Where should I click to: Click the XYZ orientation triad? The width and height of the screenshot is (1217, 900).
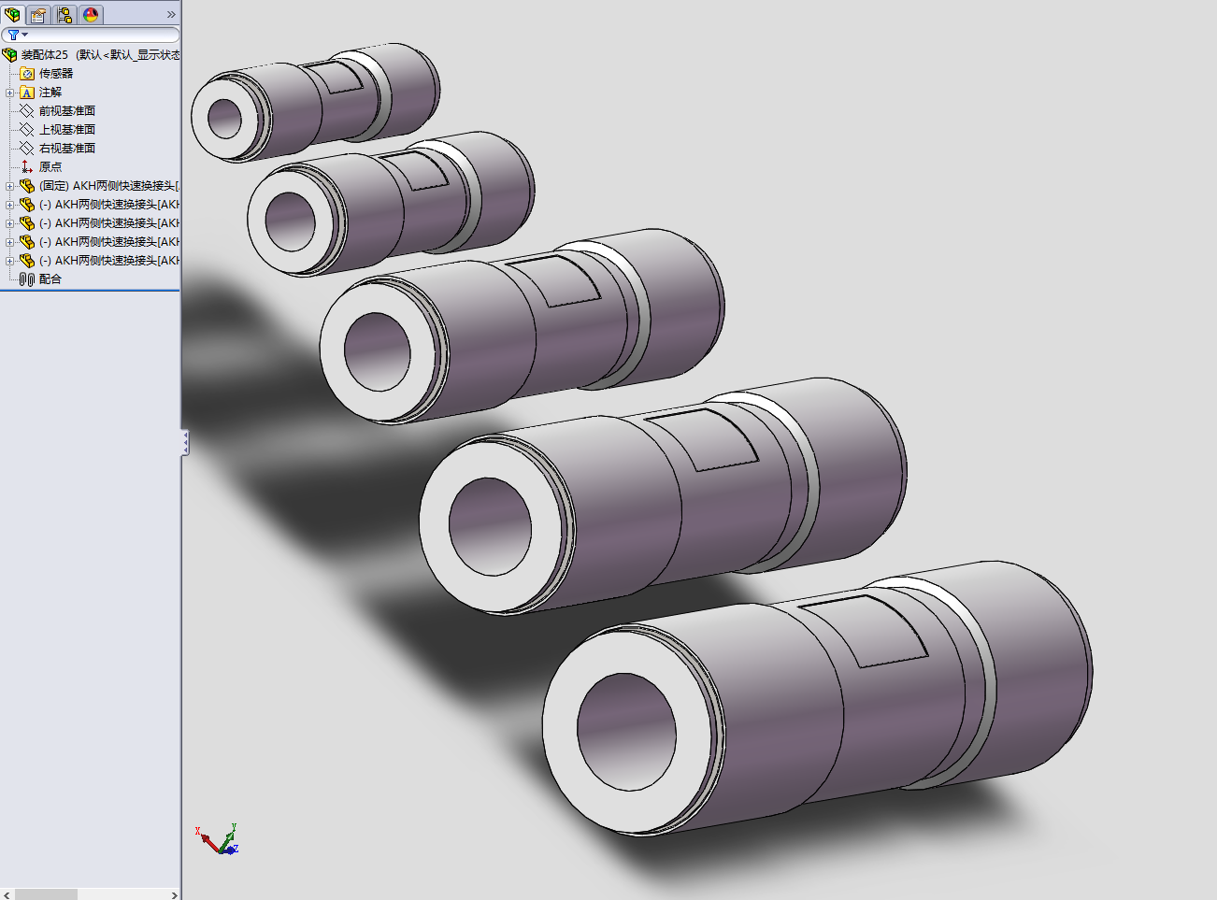click(218, 839)
